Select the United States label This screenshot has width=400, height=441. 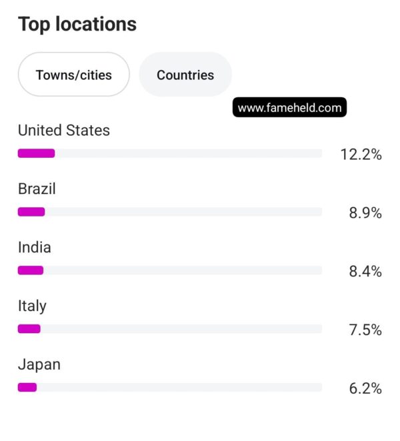(64, 131)
